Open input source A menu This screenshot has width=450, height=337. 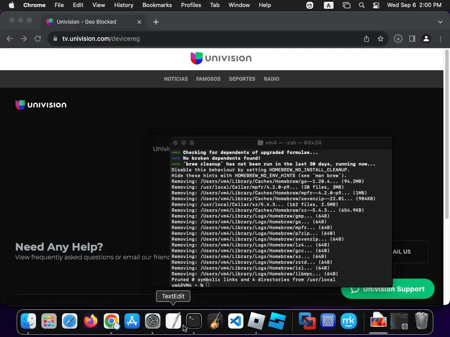[329, 5]
